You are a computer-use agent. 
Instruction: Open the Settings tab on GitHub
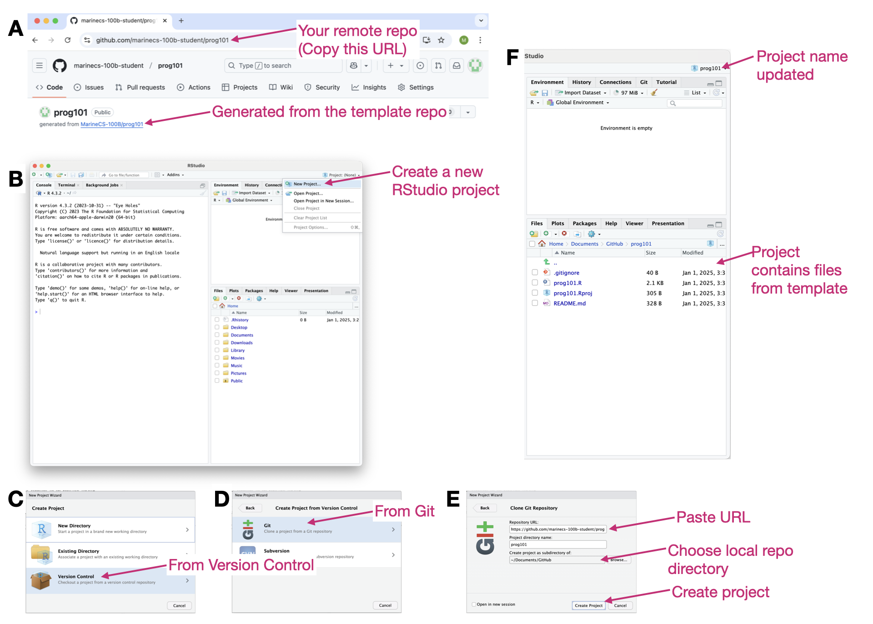[x=416, y=87]
